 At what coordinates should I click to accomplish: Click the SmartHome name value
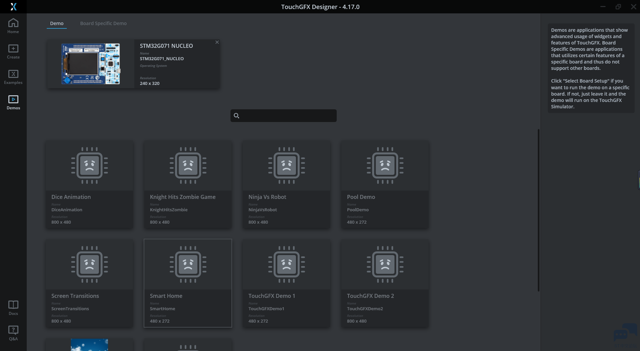coord(162,309)
